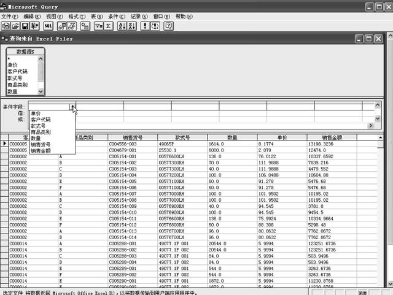
Task: Click the Open Query folder icon
Action: tap(15, 26)
